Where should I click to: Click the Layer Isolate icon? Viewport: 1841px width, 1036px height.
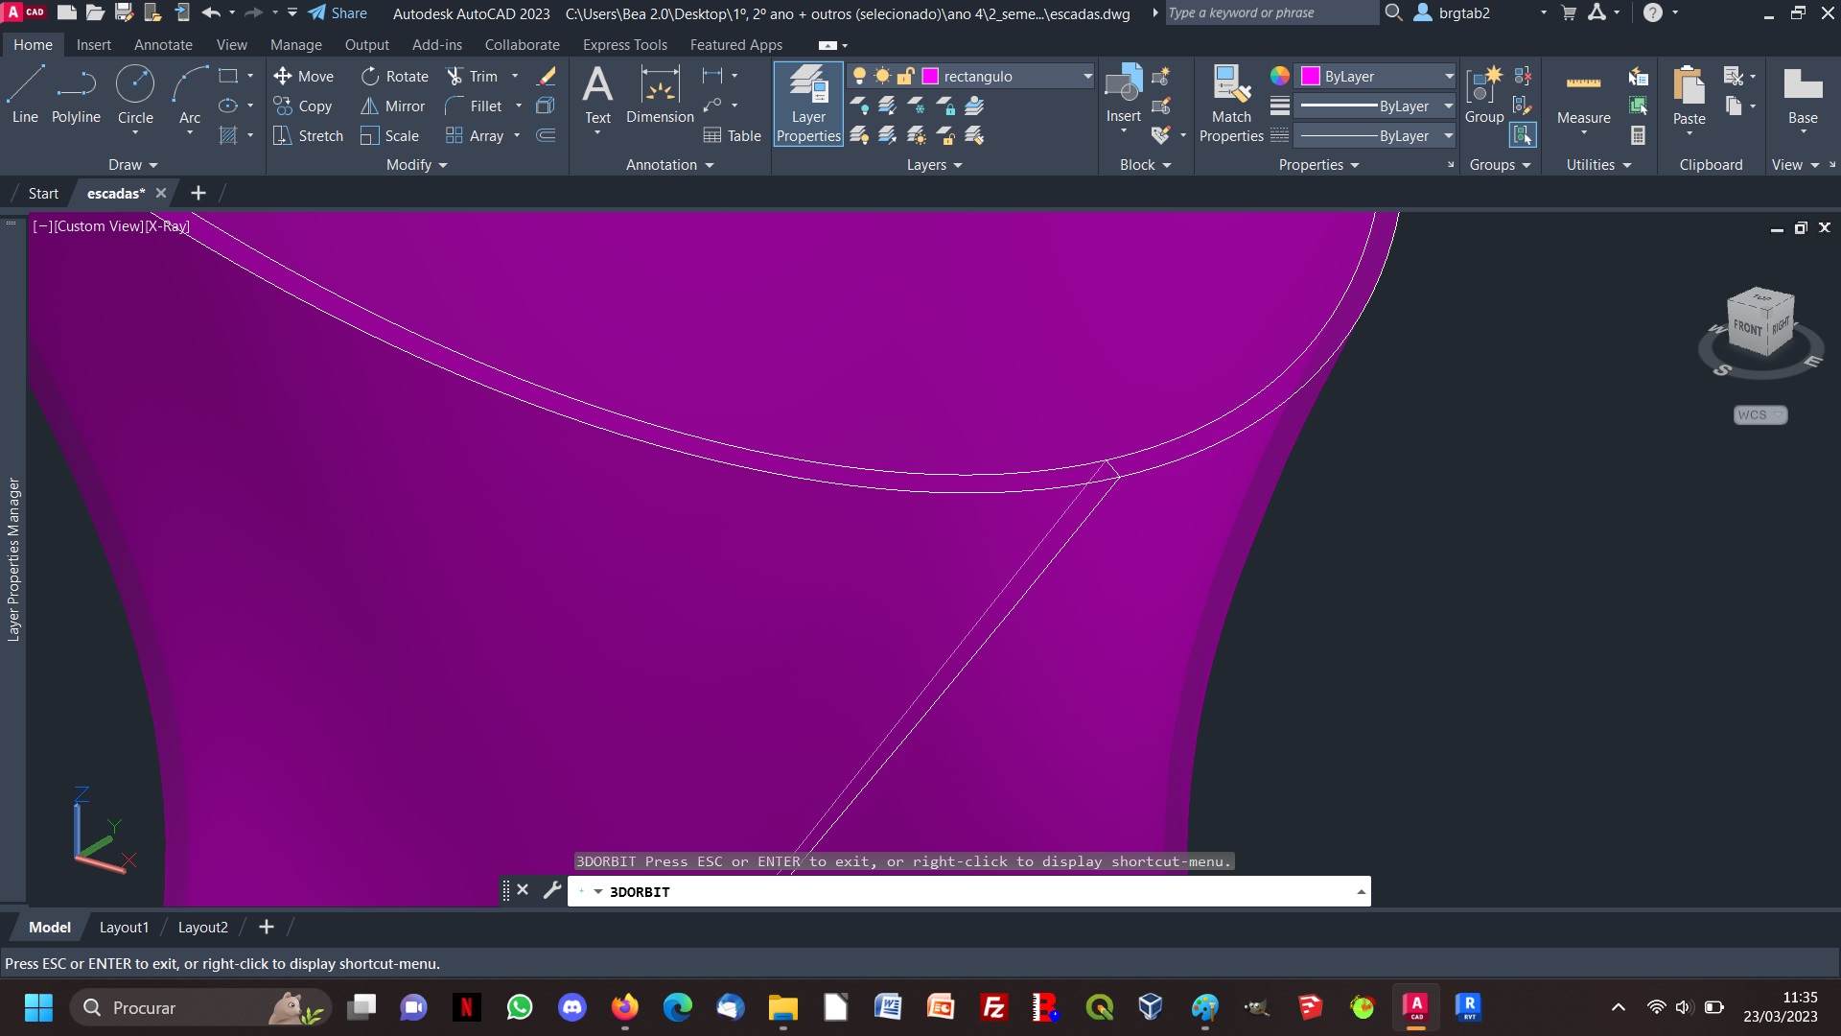click(x=888, y=106)
